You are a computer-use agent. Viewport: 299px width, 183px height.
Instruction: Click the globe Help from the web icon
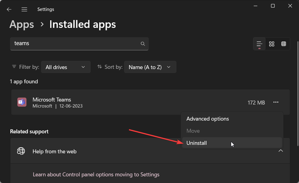[x=21, y=151]
